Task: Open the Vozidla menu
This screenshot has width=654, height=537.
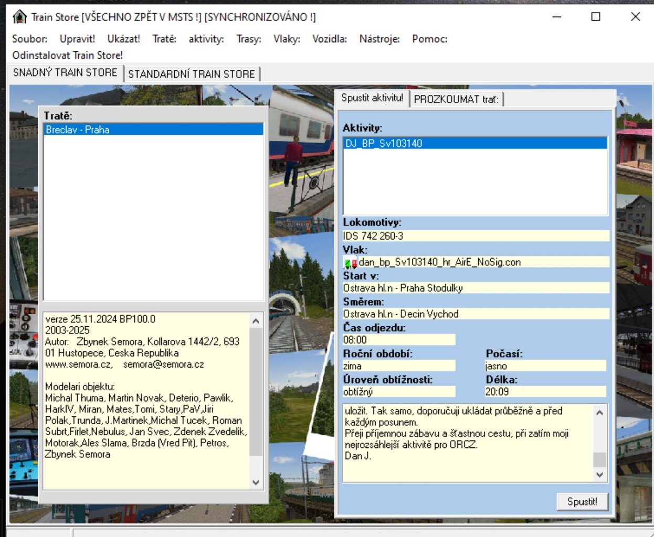Action: tap(329, 39)
